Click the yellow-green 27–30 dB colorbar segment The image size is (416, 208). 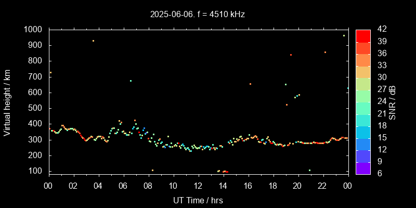click(x=363, y=83)
